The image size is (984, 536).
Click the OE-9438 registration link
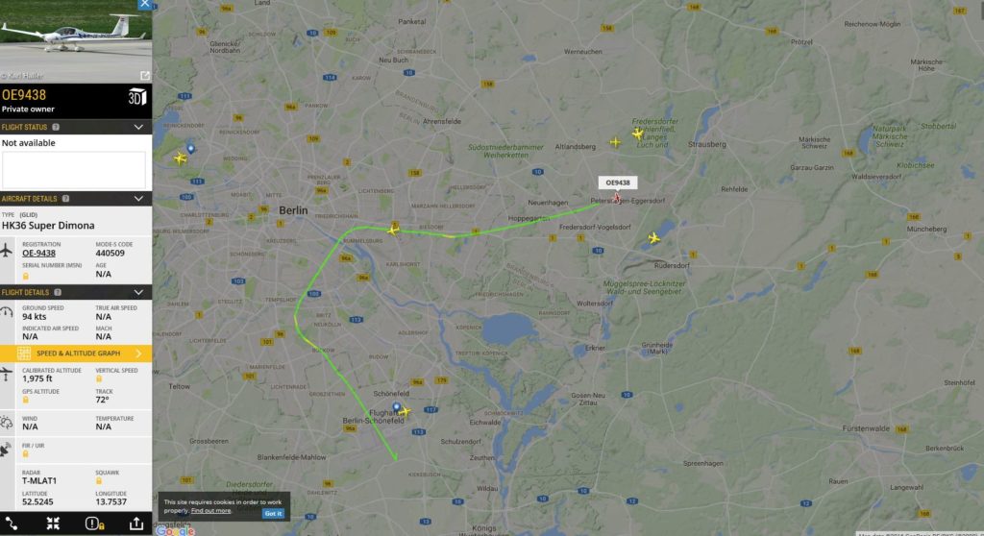(x=38, y=253)
